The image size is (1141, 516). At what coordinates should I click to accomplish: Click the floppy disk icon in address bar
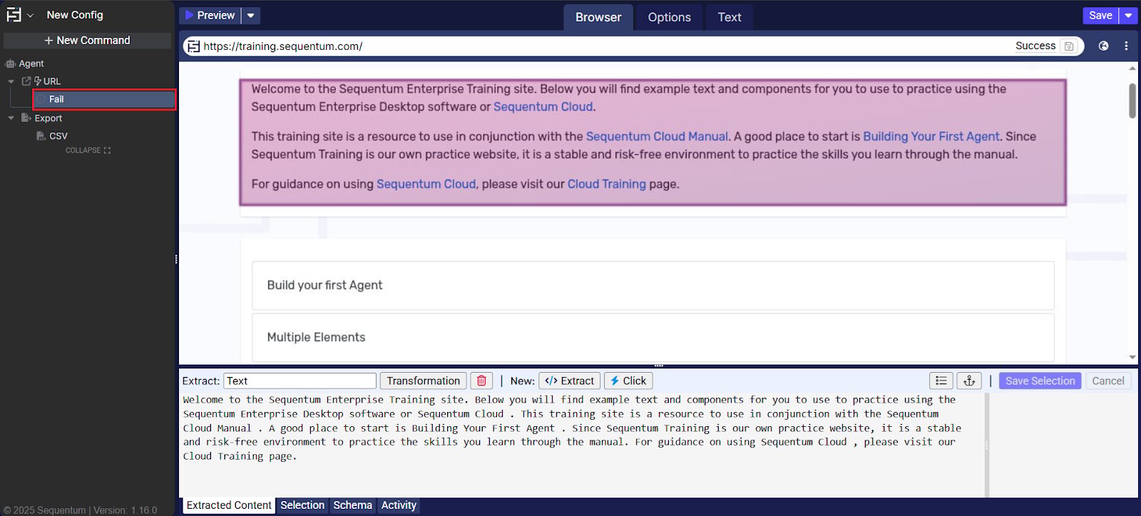1069,46
